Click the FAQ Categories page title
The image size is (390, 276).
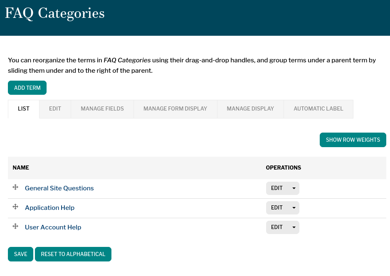(55, 13)
